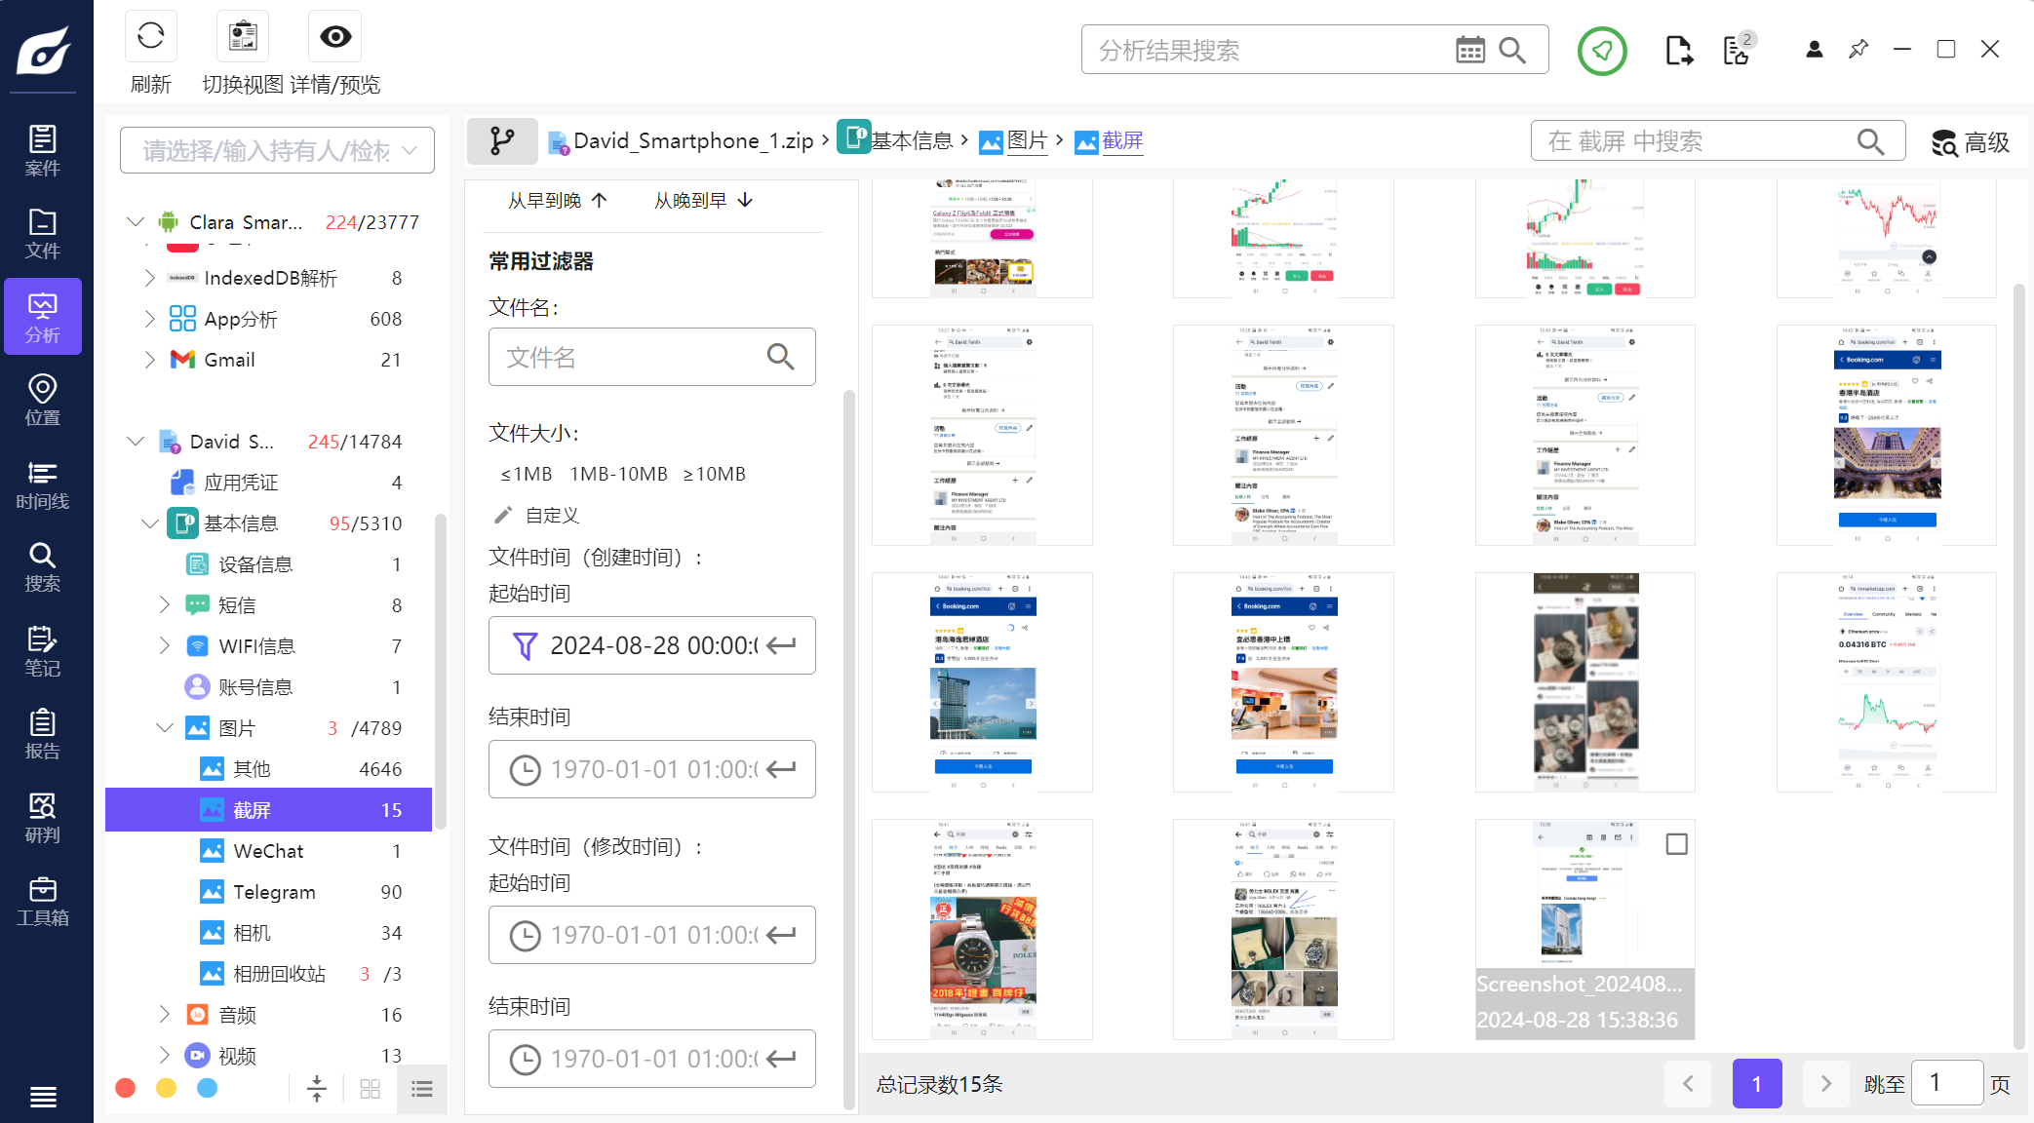
Task: Click the green shield location icon
Action: point(1601,50)
